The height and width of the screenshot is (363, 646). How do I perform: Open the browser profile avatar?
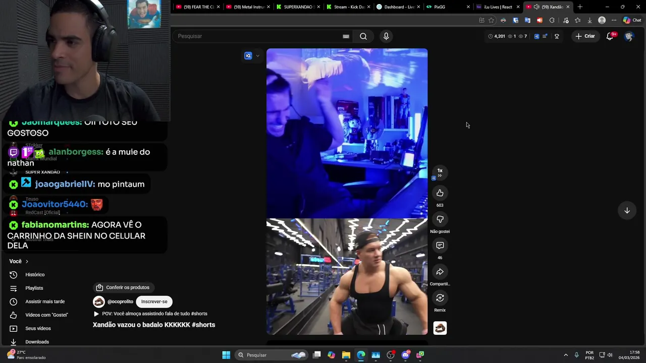click(602, 20)
